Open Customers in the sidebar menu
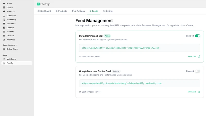This screenshot has height=116, width=206. click(x=17, y=15)
